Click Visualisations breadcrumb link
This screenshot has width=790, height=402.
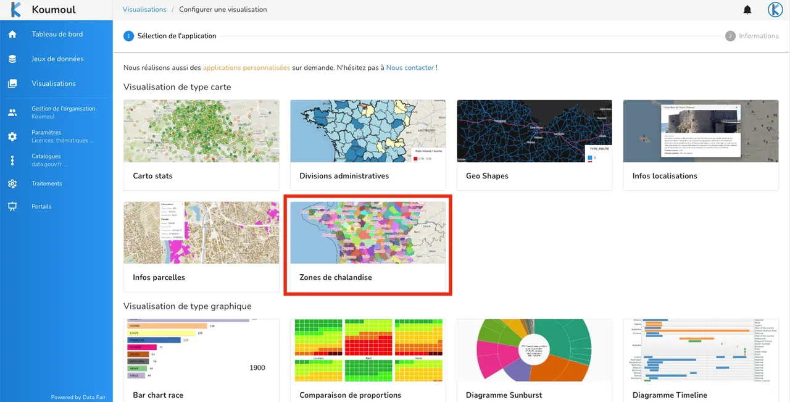(x=144, y=10)
